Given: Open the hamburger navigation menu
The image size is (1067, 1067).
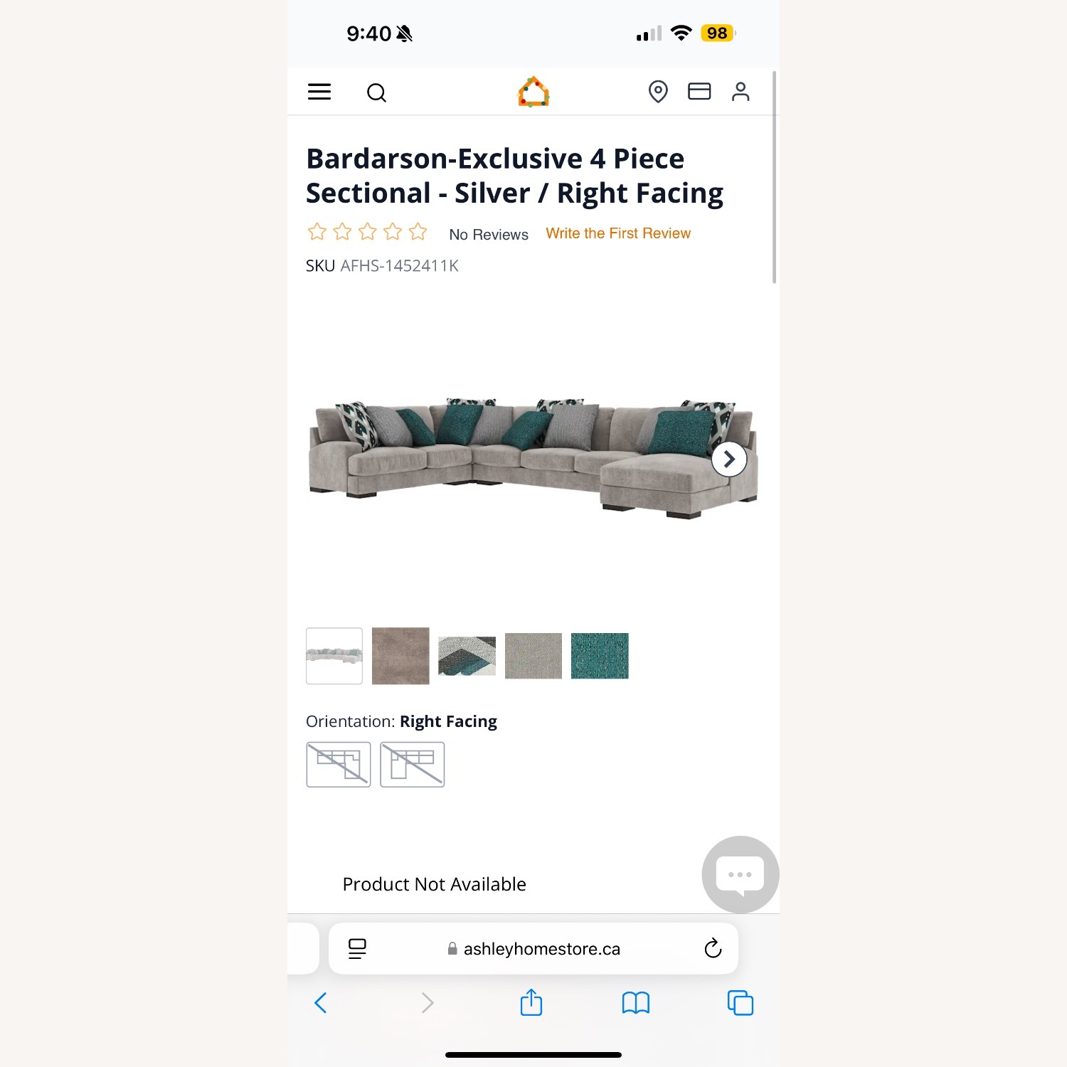Looking at the screenshot, I should point(319,92).
